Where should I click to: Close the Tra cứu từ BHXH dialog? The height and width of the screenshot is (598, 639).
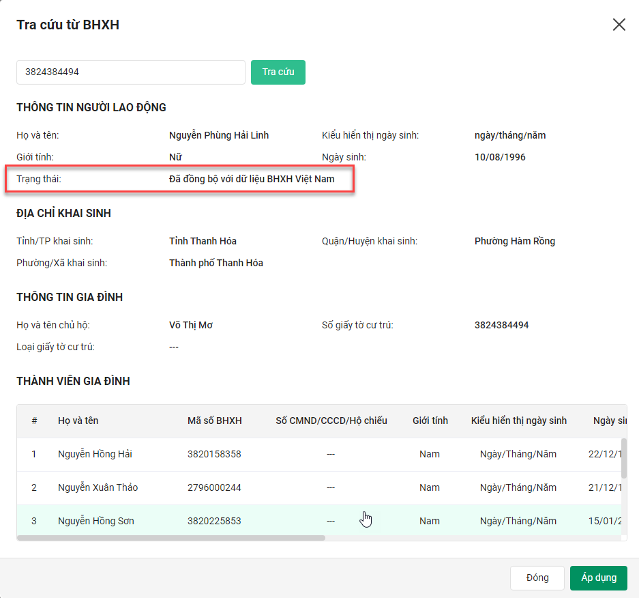point(619,25)
